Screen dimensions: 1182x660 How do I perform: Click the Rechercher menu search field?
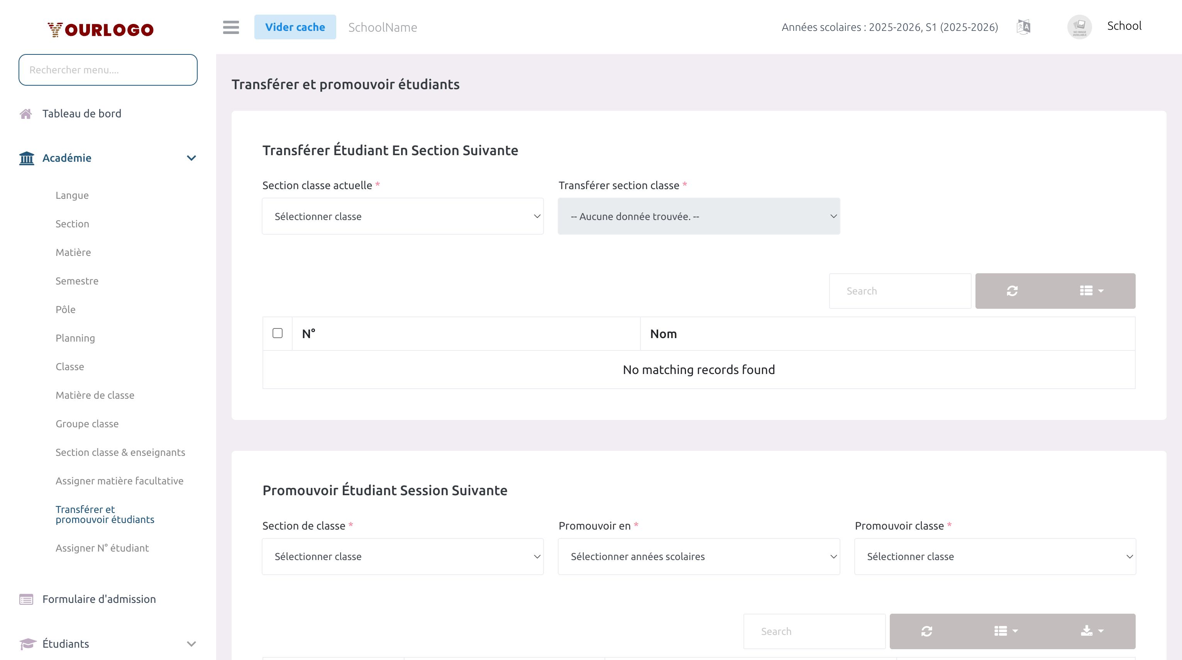(108, 70)
